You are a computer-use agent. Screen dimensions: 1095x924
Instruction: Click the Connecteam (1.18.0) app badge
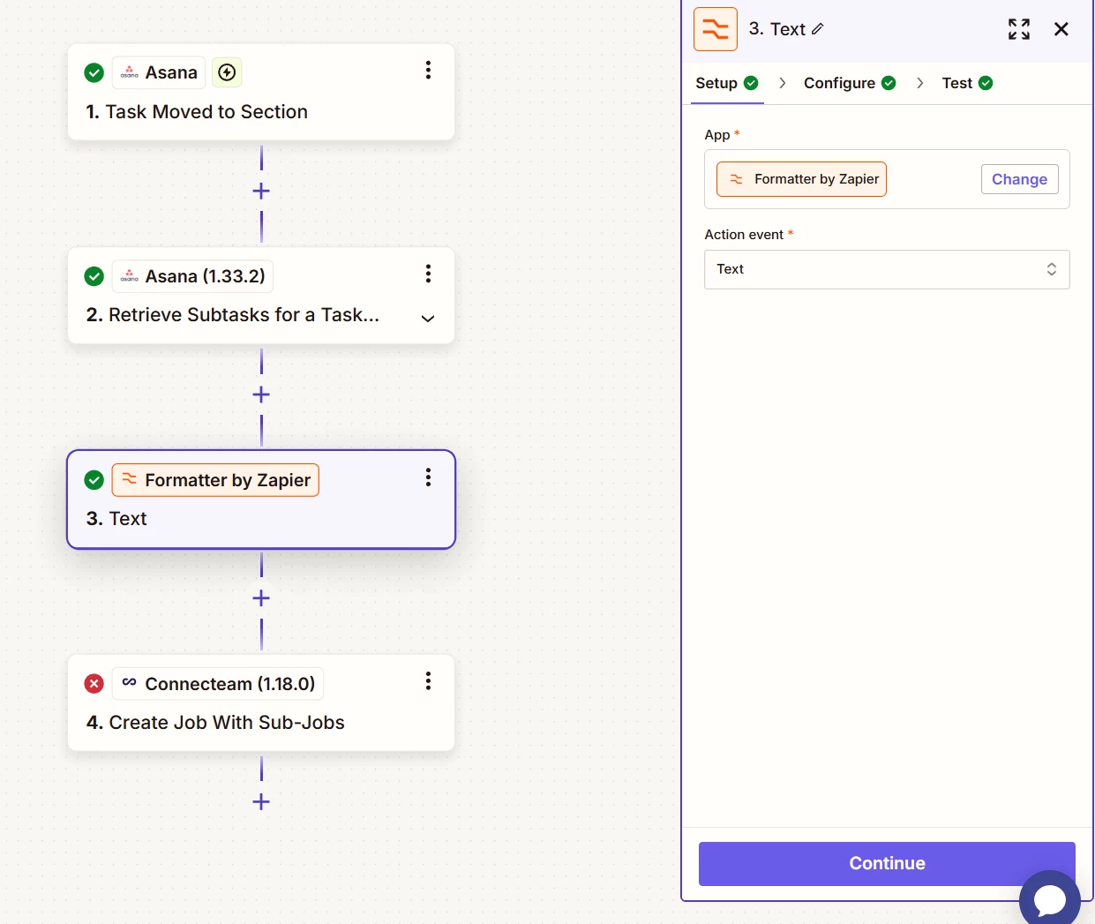click(x=218, y=683)
